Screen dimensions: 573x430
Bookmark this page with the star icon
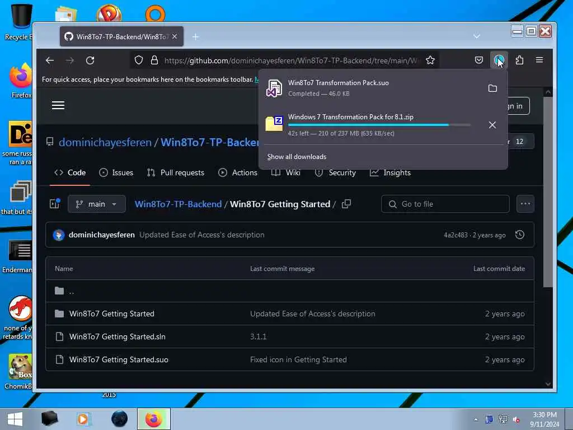(x=430, y=60)
